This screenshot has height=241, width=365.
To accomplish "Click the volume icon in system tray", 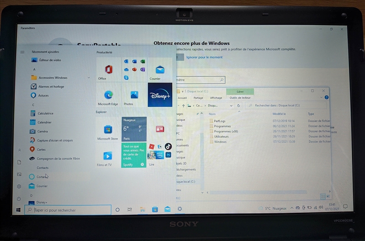I will pyautogui.click(x=321, y=207).
